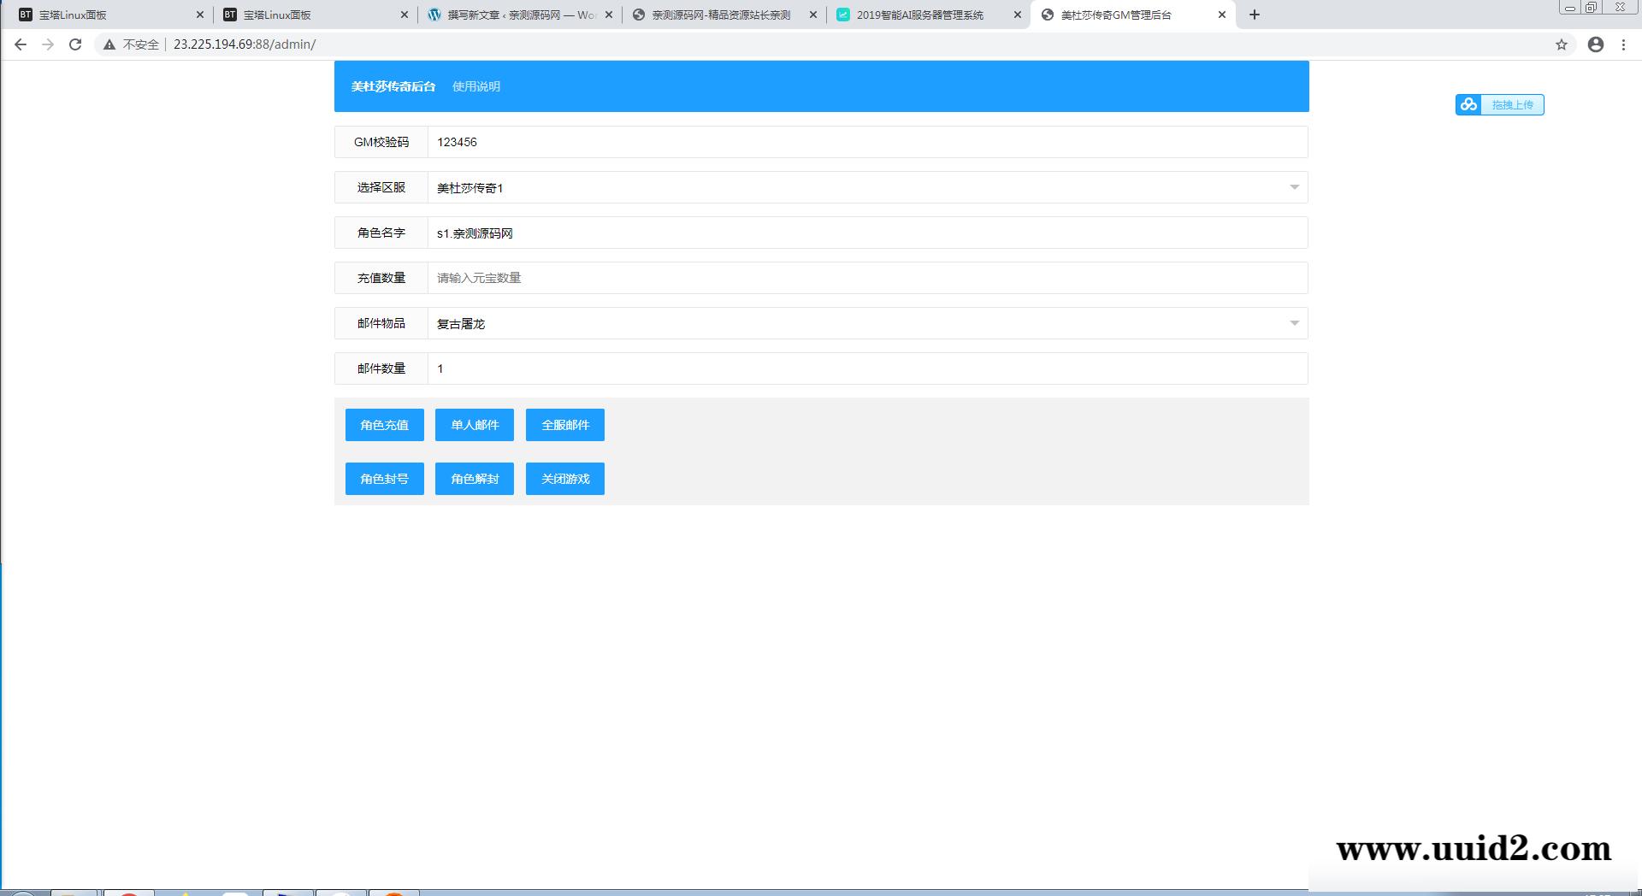1642x896 pixels.
Task: Click the browser back arrow icon
Action: click(x=21, y=44)
